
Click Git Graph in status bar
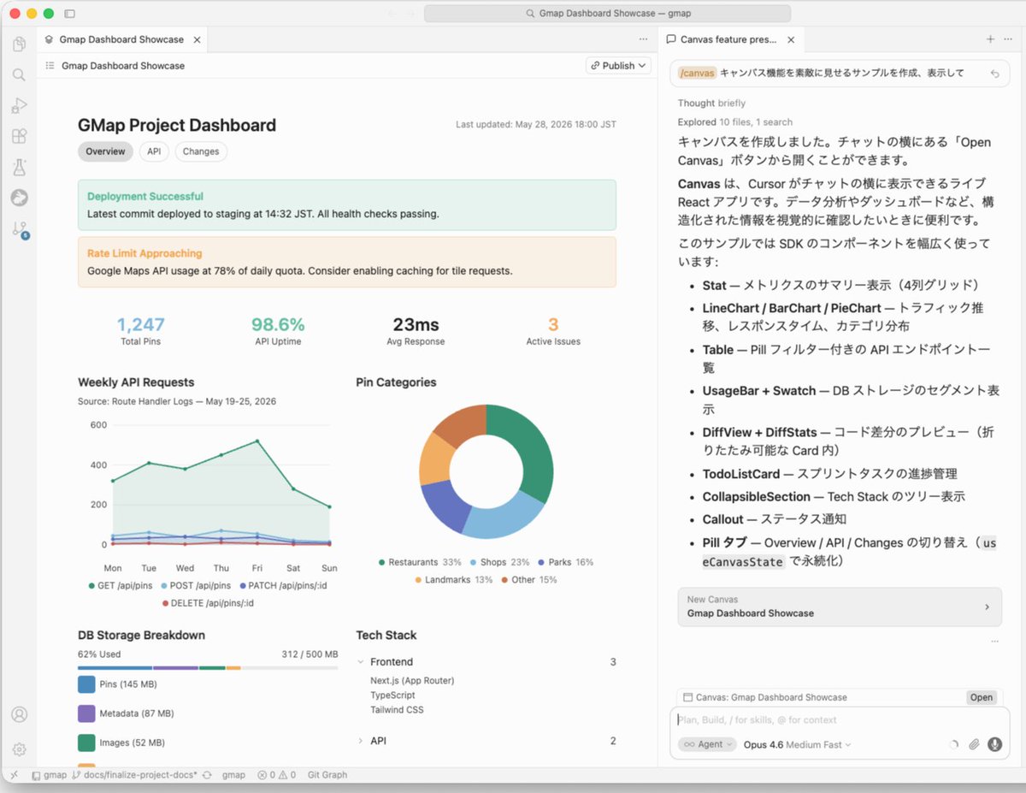click(x=327, y=775)
